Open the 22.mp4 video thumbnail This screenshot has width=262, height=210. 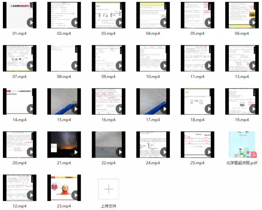(108, 145)
